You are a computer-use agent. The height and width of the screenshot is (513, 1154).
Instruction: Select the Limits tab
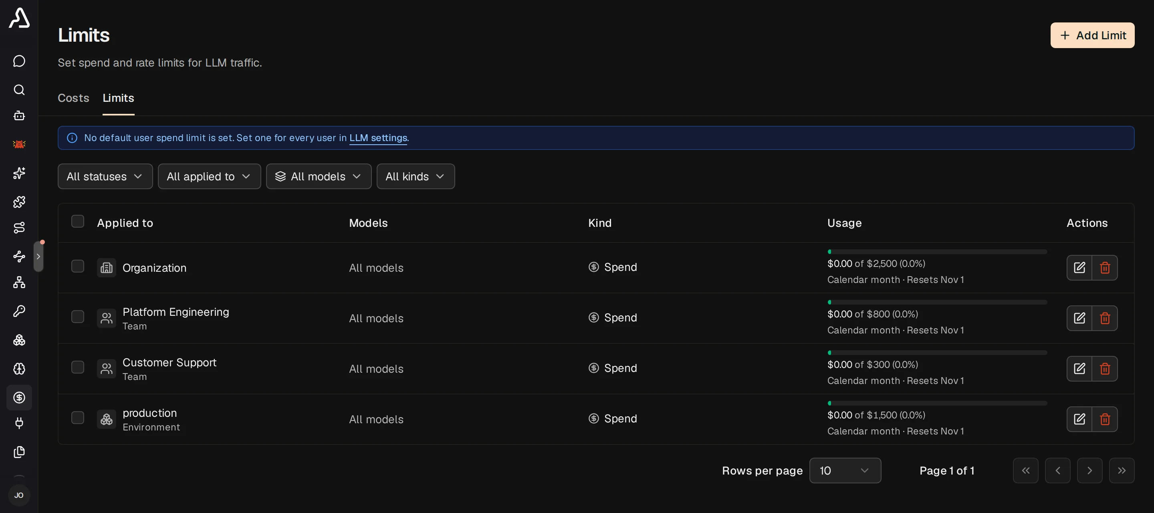(118, 98)
